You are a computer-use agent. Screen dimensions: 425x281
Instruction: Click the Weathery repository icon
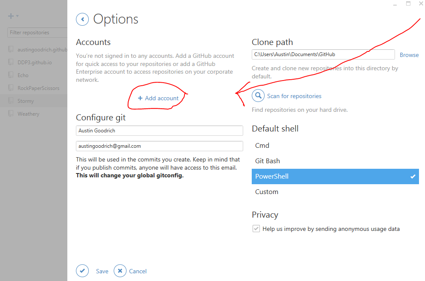[x=11, y=114]
